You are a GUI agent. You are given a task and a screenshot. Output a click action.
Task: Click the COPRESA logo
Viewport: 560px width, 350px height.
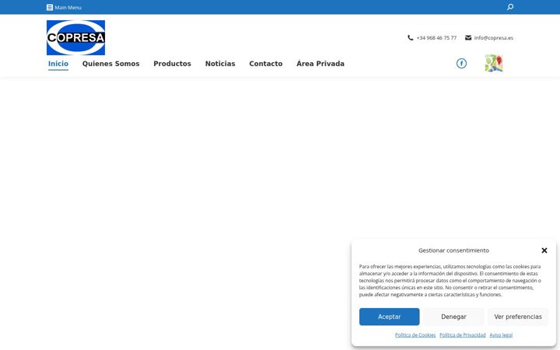[x=75, y=37]
